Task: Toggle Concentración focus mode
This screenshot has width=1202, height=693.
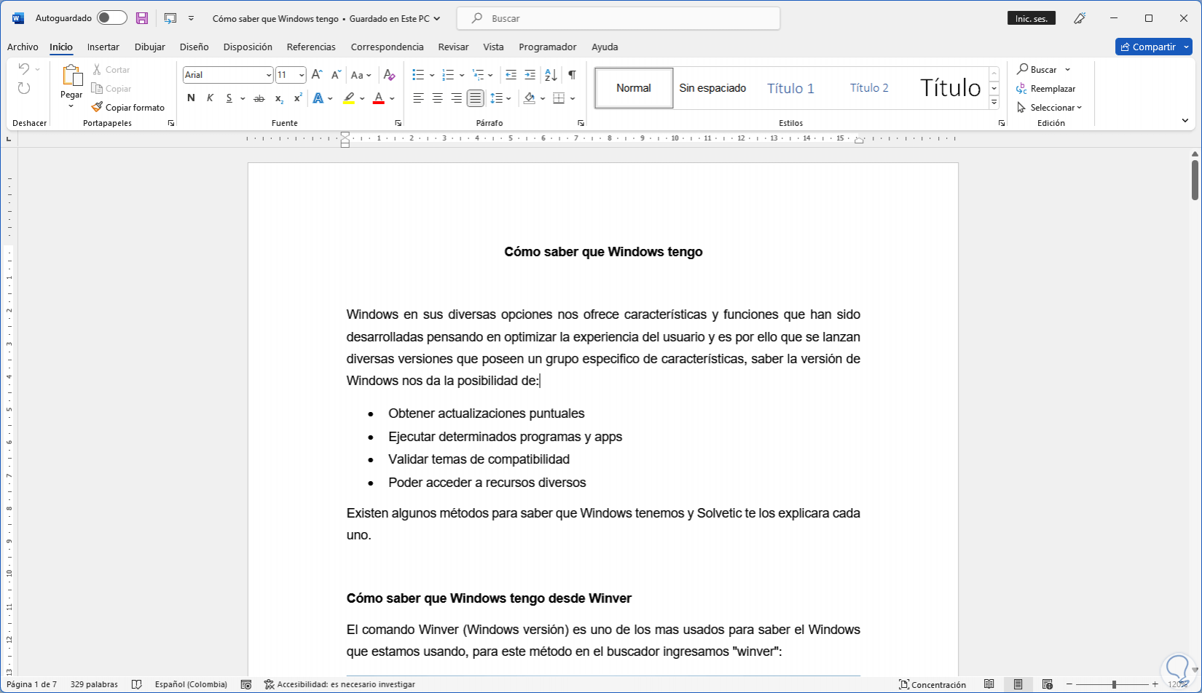Action: 932,684
